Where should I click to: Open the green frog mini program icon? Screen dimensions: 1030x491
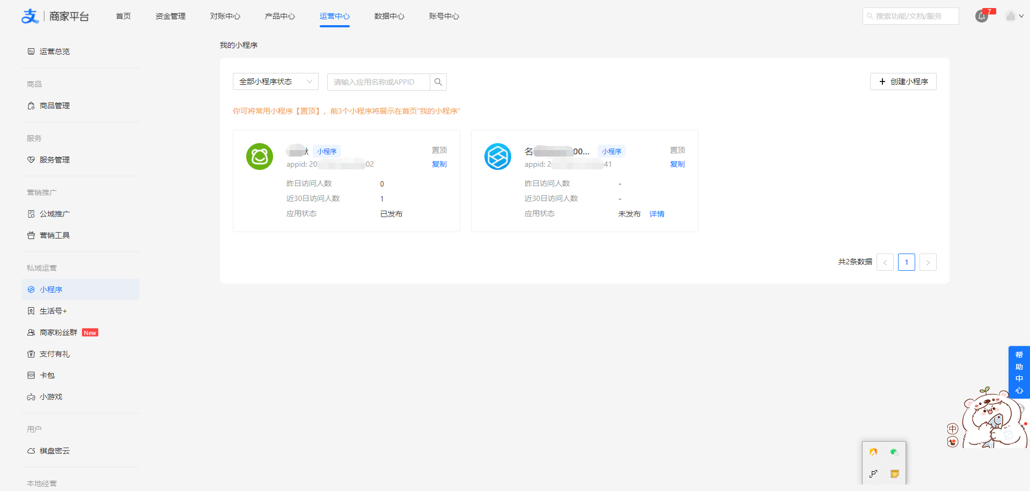[260, 157]
